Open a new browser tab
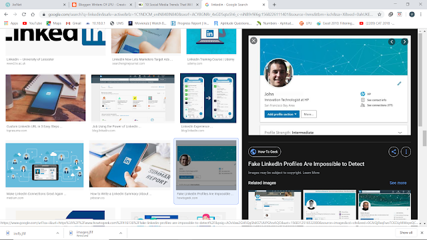Screen dimensions: 427x240 click(x=274, y=5)
